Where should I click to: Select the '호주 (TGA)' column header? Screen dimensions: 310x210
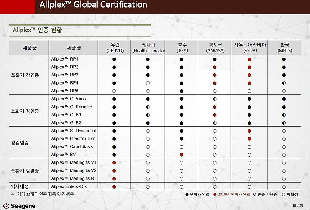coord(182,48)
